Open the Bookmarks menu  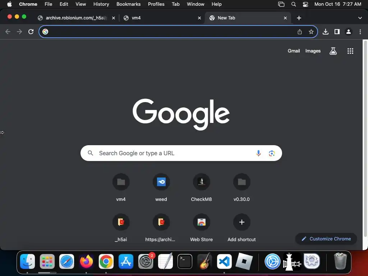pyautogui.click(x=129, y=4)
